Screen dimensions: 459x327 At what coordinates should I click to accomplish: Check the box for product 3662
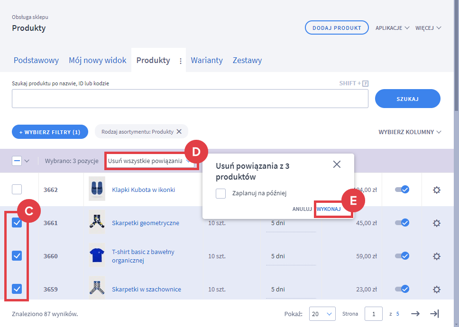(x=17, y=189)
